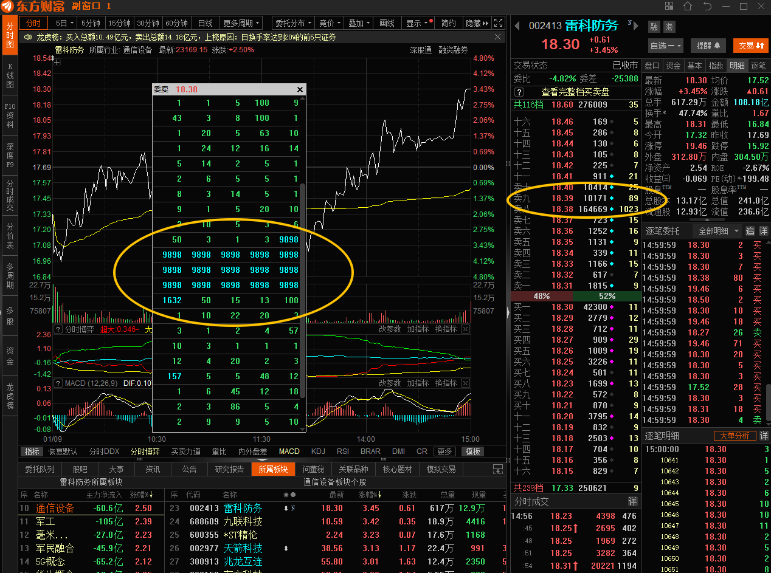Screen dimensions: 771x573
Task: Switch to the 资金 tab in quote panel
Action: point(673,66)
